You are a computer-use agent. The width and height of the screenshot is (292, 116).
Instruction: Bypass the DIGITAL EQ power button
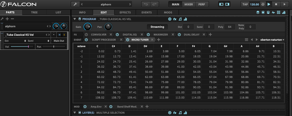(x=117, y=34)
